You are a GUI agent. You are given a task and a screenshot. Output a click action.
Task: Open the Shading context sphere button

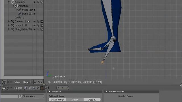[x=34, y=88]
